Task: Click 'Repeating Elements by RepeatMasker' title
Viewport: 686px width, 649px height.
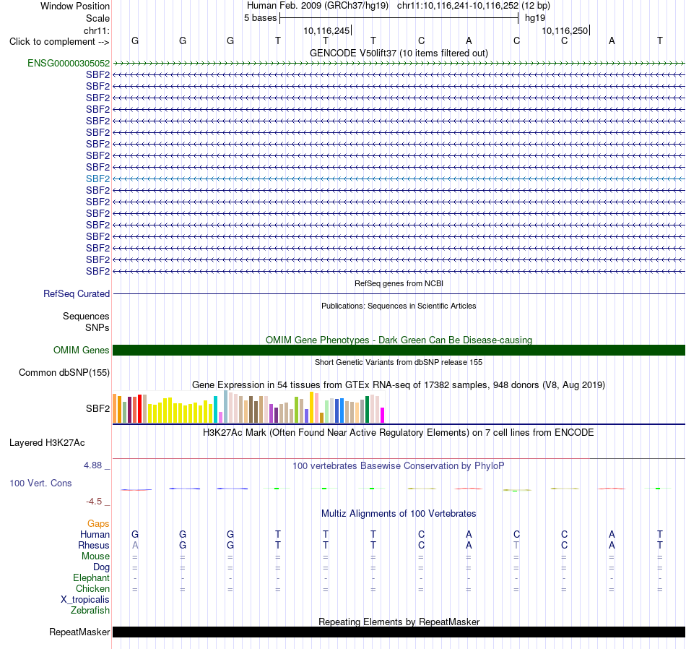Action: 399,622
